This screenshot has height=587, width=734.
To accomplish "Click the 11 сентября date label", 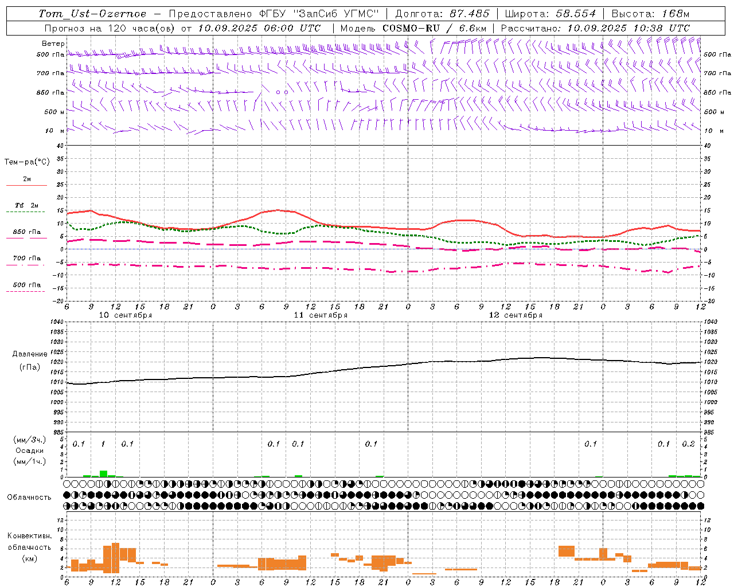I will tap(321, 315).
